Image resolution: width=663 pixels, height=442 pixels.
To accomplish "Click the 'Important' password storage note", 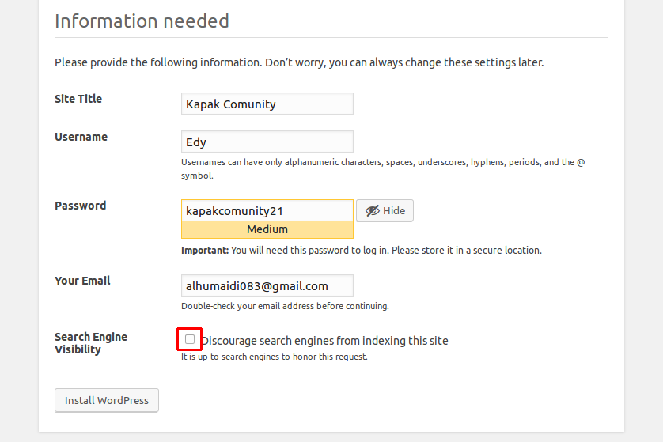I will tap(361, 250).
